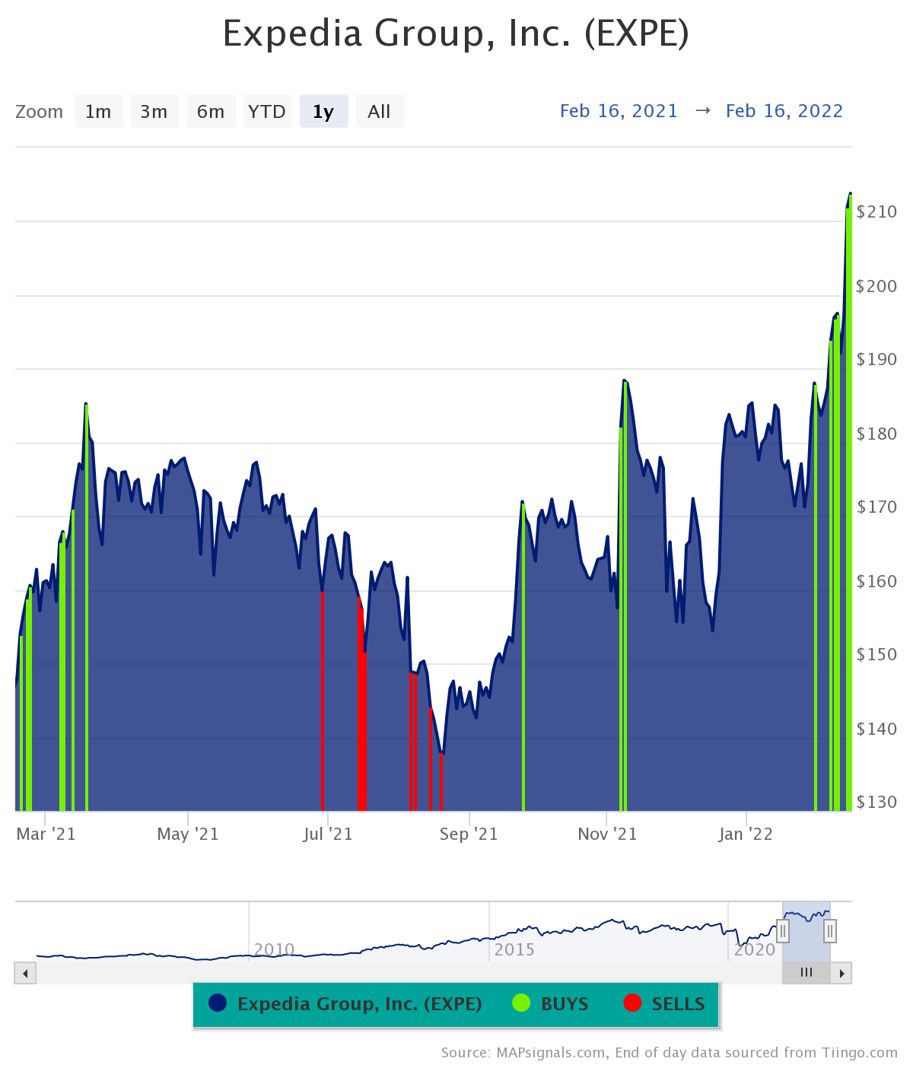The height and width of the screenshot is (1065, 913).
Task: Click the $190 y-axis label
Action: [876, 360]
